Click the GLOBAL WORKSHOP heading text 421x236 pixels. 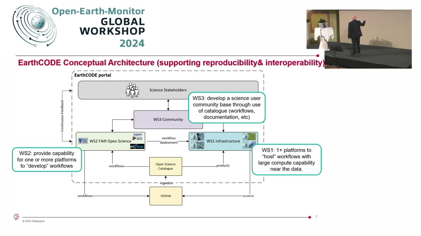pyautogui.click(x=112, y=27)
